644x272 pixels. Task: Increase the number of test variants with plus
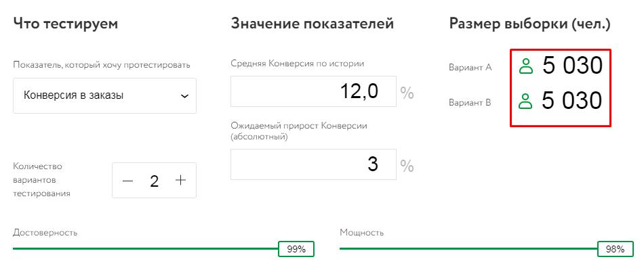click(180, 181)
